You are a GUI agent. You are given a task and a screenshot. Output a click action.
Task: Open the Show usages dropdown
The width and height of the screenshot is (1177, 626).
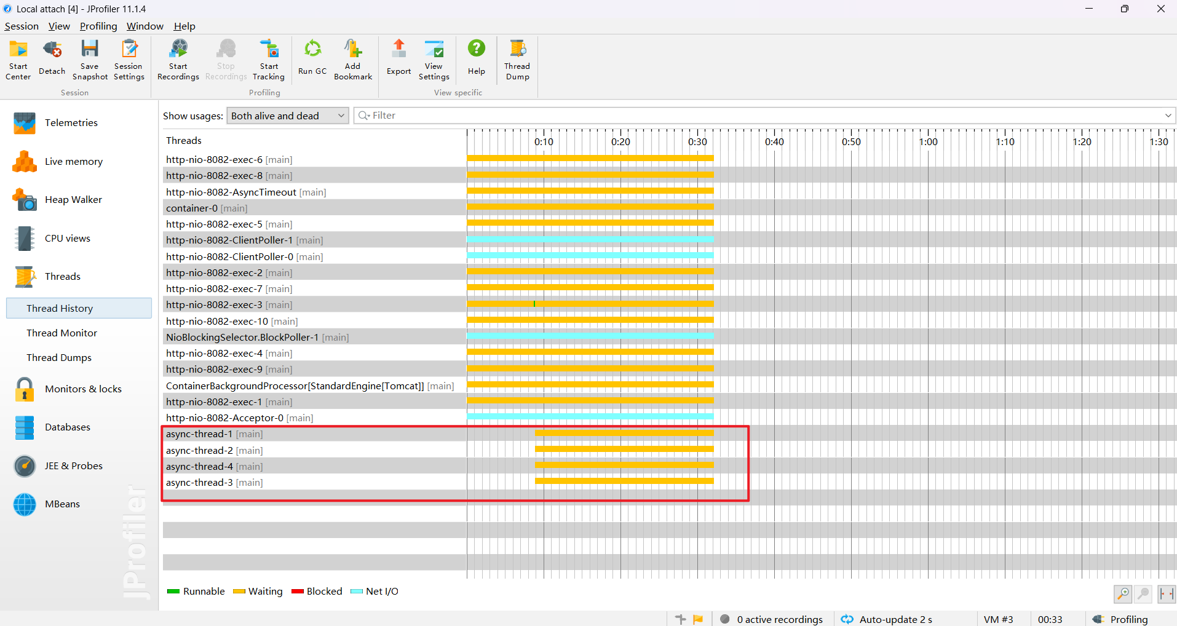(288, 116)
